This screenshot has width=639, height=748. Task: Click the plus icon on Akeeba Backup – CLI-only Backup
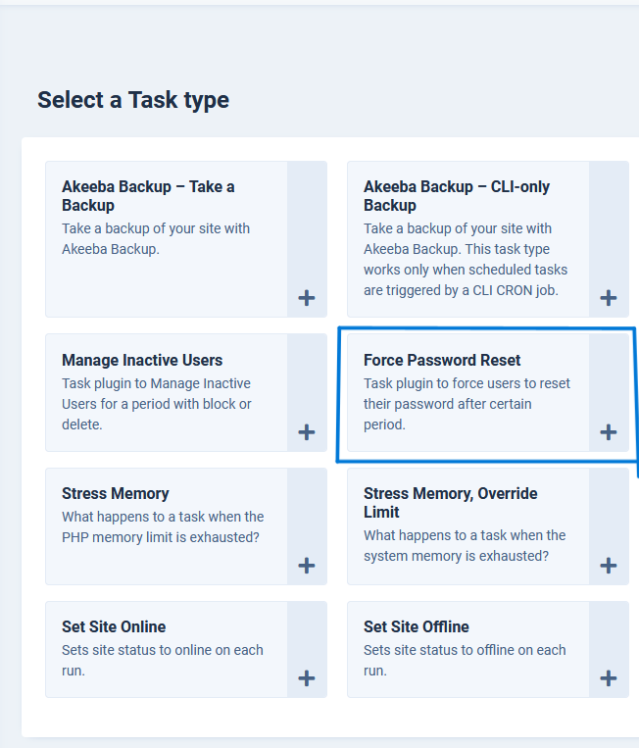(609, 298)
